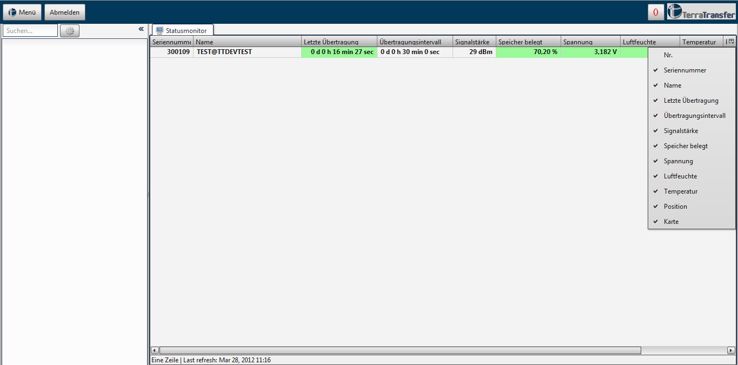Viewport: 738px width, 365px height.
Task: Click horizontal scrollbar right arrow
Action: pos(731,350)
